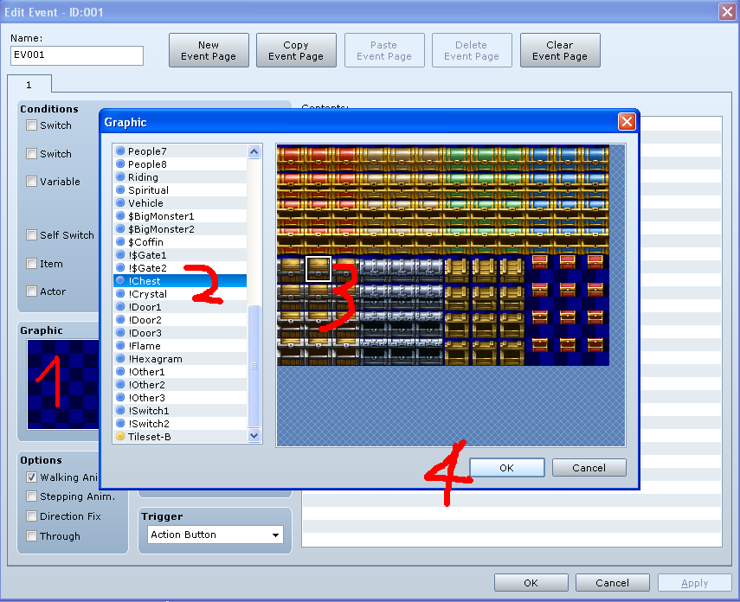Click the !Other1 icon
Screen dimensions: 740x602
click(x=120, y=371)
